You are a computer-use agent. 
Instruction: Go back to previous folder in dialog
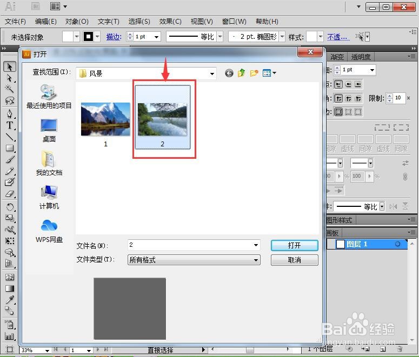[229, 73]
